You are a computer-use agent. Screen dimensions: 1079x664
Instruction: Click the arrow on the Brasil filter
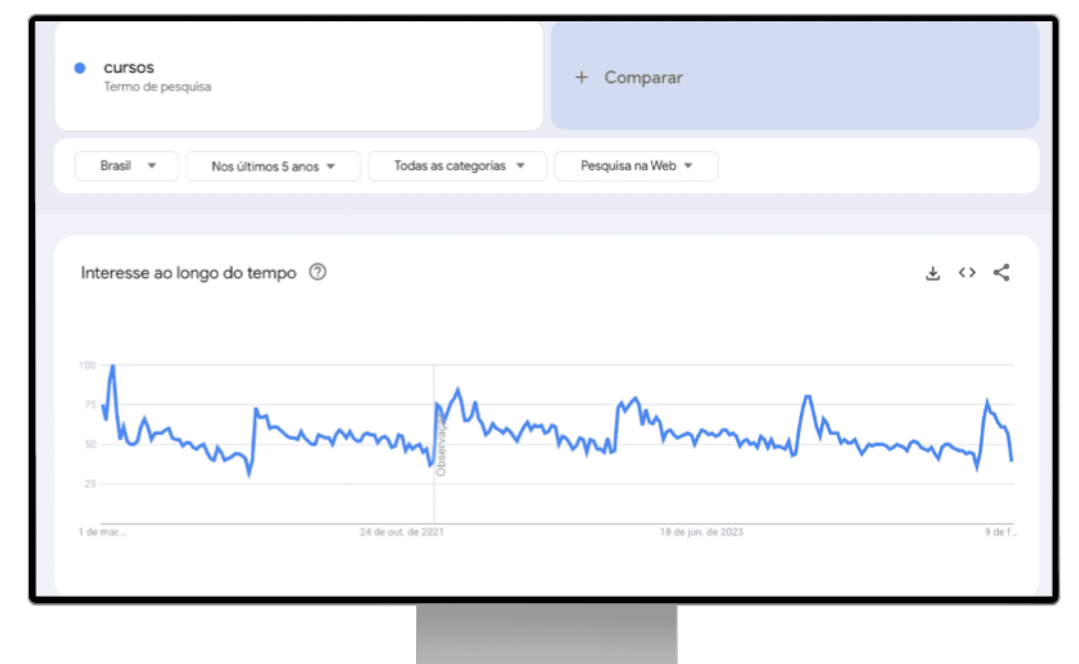[x=152, y=166]
